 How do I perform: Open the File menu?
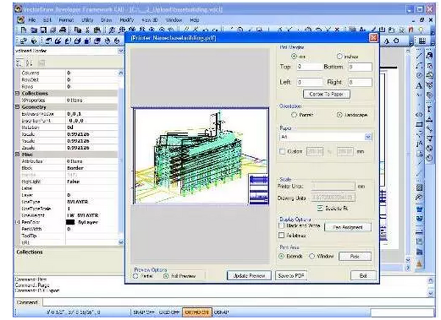[32, 20]
